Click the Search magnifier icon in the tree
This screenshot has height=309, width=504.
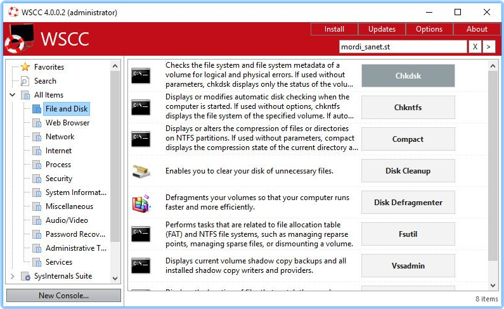(x=25, y=81)
